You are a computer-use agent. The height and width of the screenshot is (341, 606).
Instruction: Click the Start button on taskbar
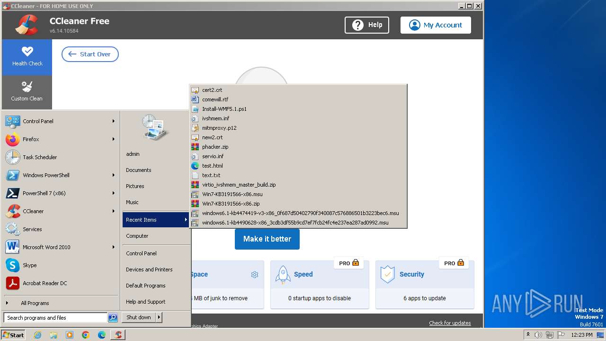click(x=13, y=335)
